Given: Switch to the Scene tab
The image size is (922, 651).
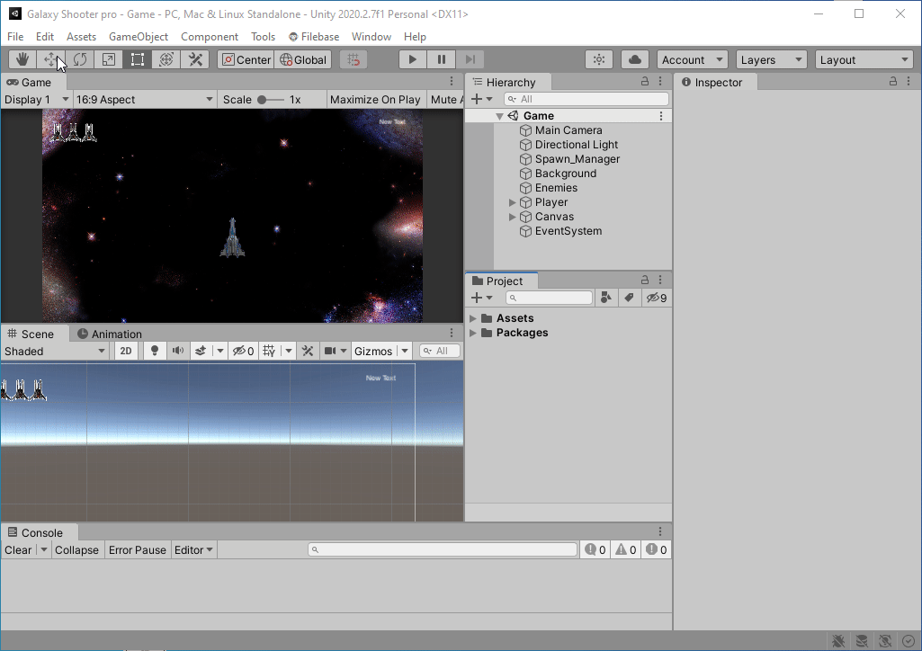Looking at the screenshot, I should (31, 334).
